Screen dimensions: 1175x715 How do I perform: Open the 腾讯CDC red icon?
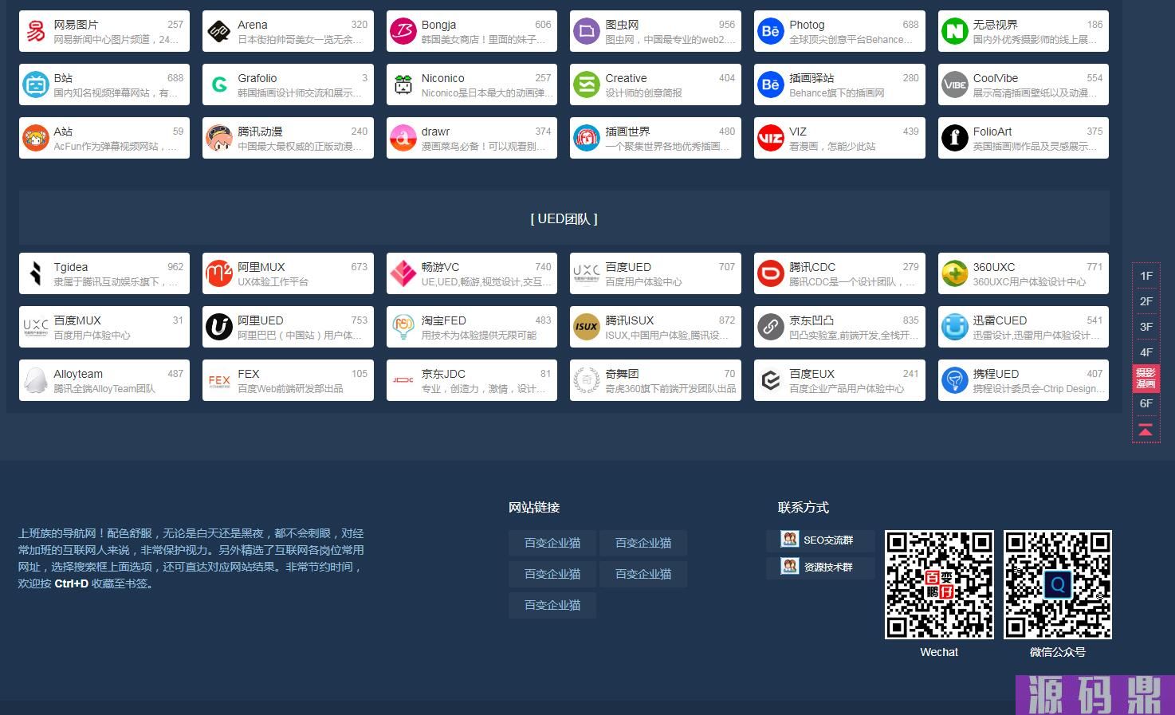[x=771, y=273]
